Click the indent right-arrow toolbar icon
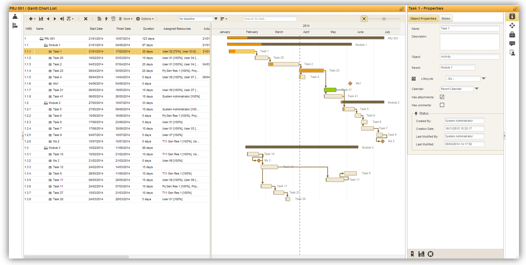Screen dimensions: 526x265 pos(55,19)
